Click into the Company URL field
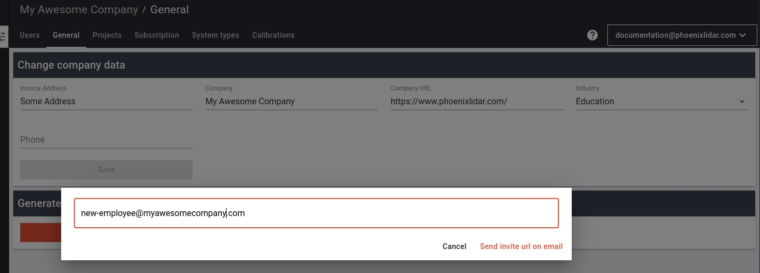 pyautogui.click(x=476, y=102)
